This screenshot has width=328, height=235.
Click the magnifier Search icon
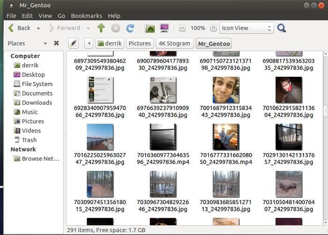[281, 28]
